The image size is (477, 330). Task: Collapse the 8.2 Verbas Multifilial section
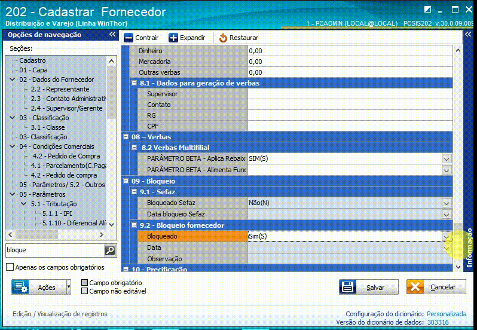pyautogui.click(x=134, y=148)
